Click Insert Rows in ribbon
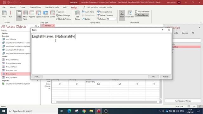The height and width of the screenshot is (114, 203). click(88, 12)
